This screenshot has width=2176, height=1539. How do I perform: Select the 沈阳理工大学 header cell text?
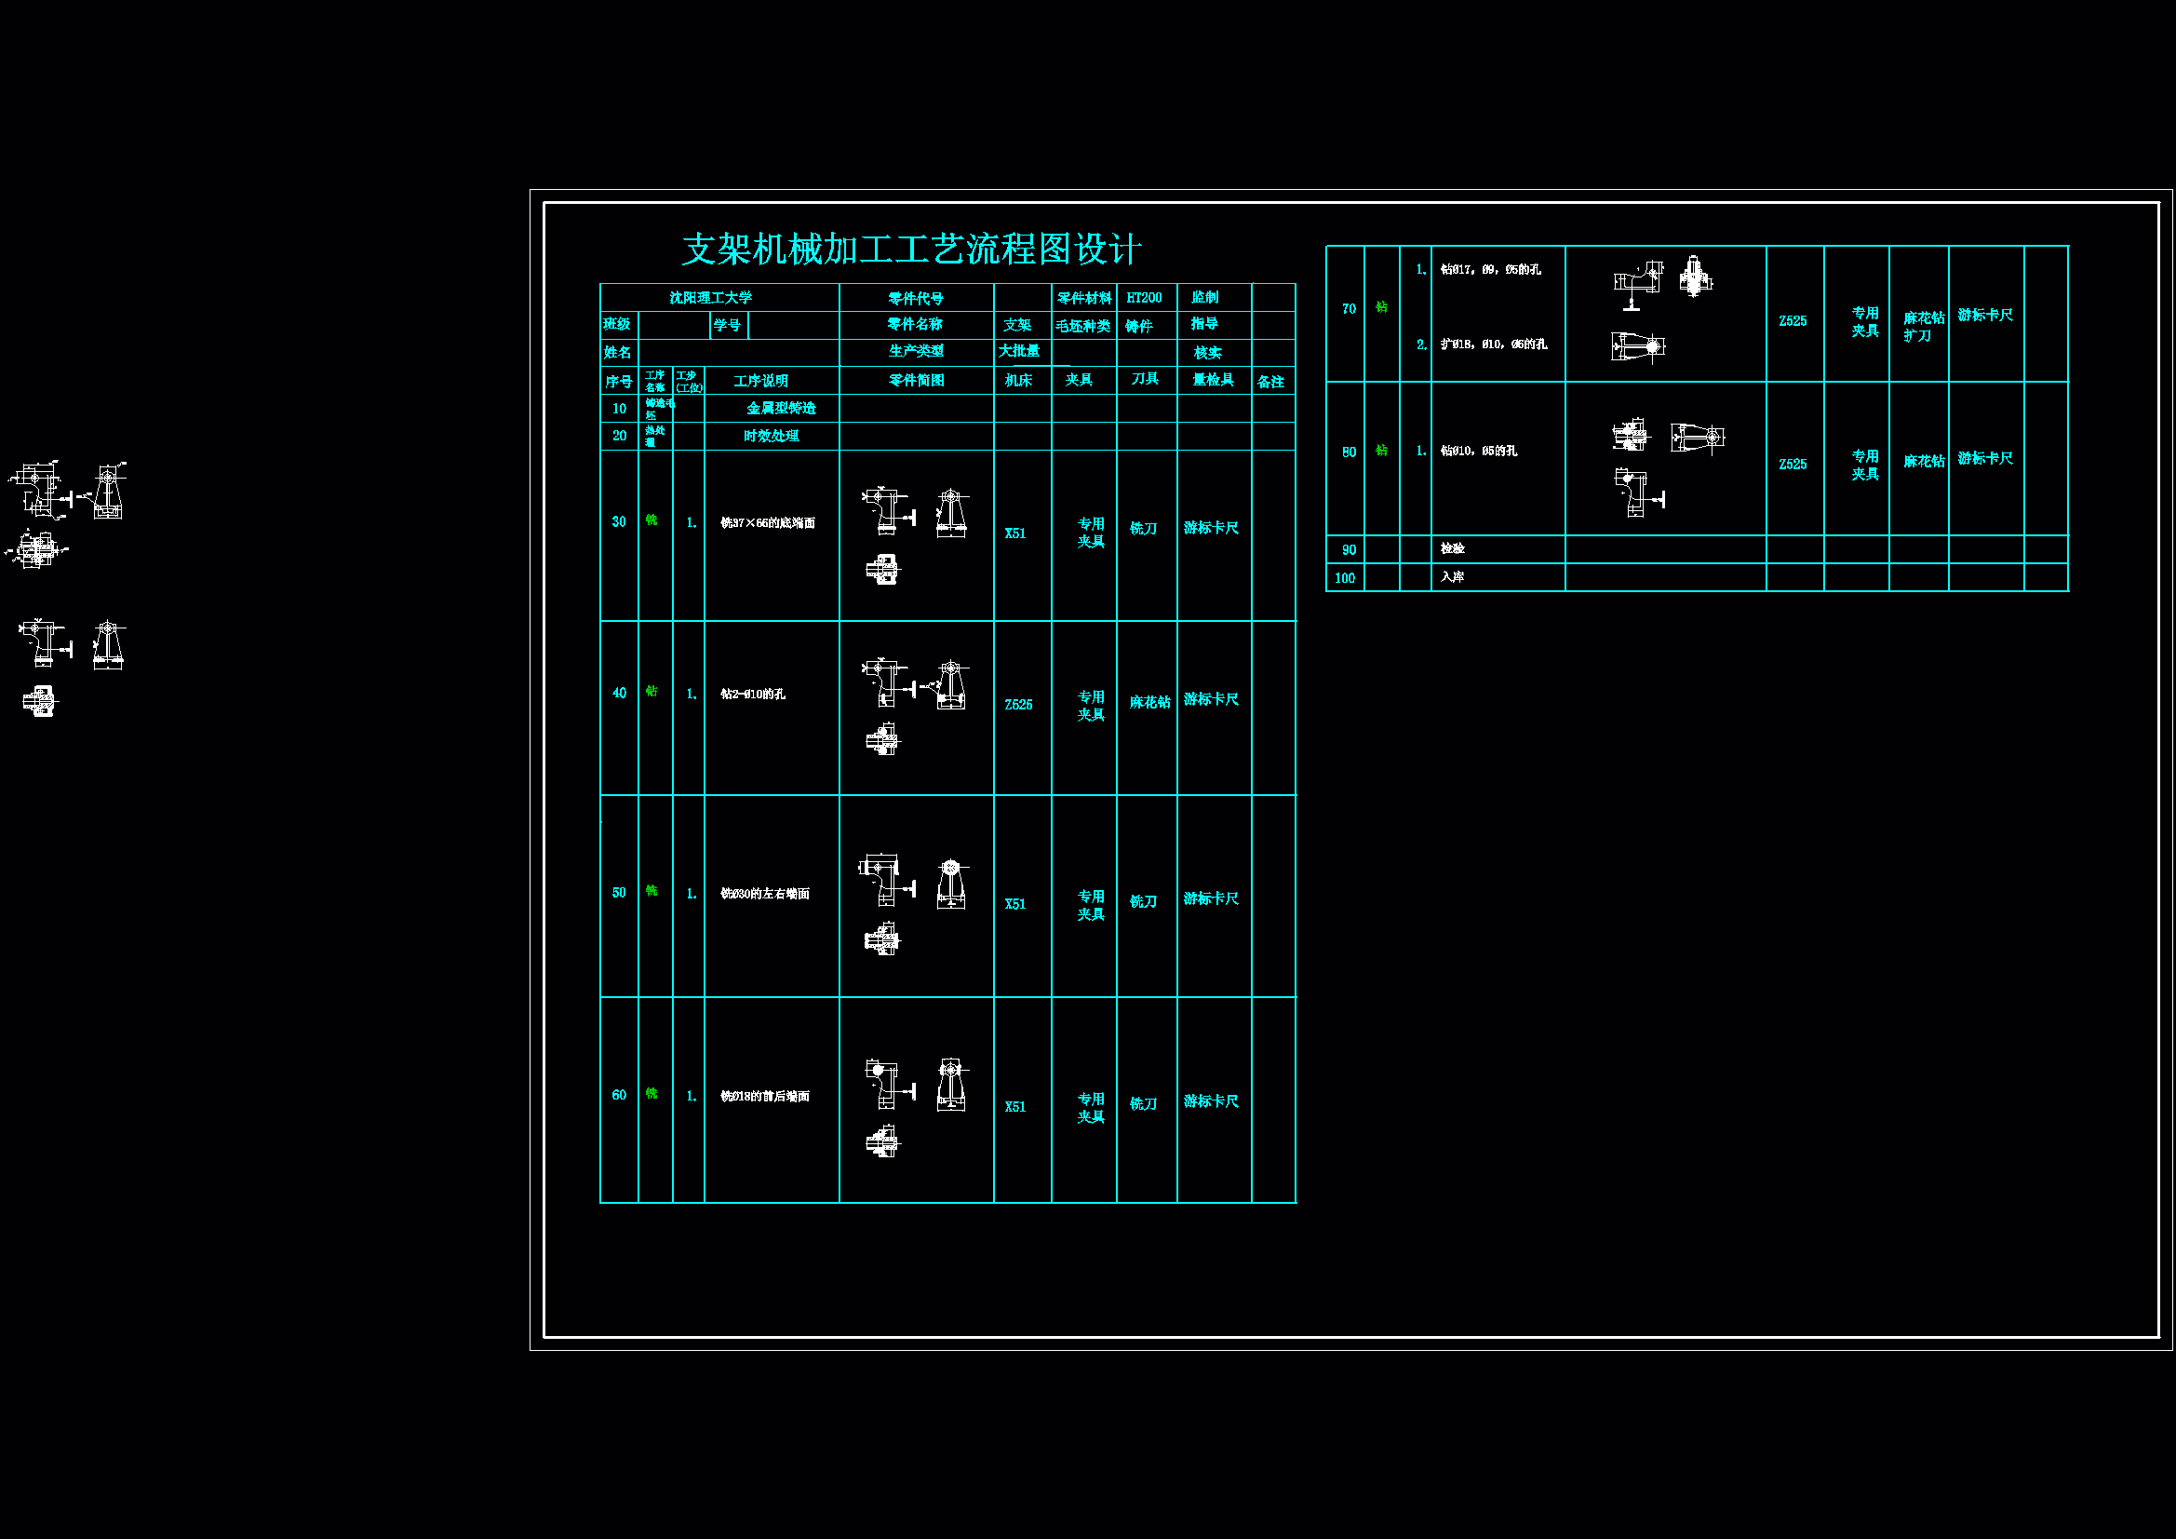click(711, 298)
